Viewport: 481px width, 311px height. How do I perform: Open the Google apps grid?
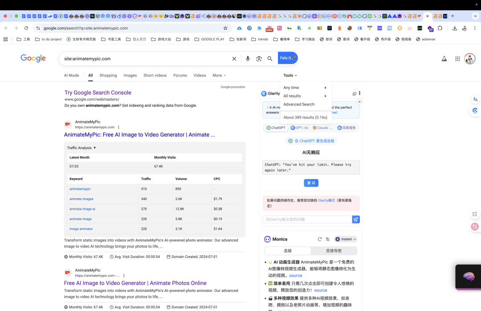pyautogui.click(x=457, y=59)
